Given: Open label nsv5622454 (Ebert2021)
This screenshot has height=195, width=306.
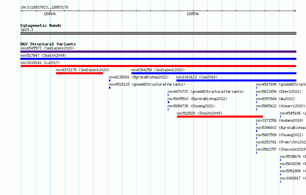Looking at the screenshot, I should [x=278, y=91].
